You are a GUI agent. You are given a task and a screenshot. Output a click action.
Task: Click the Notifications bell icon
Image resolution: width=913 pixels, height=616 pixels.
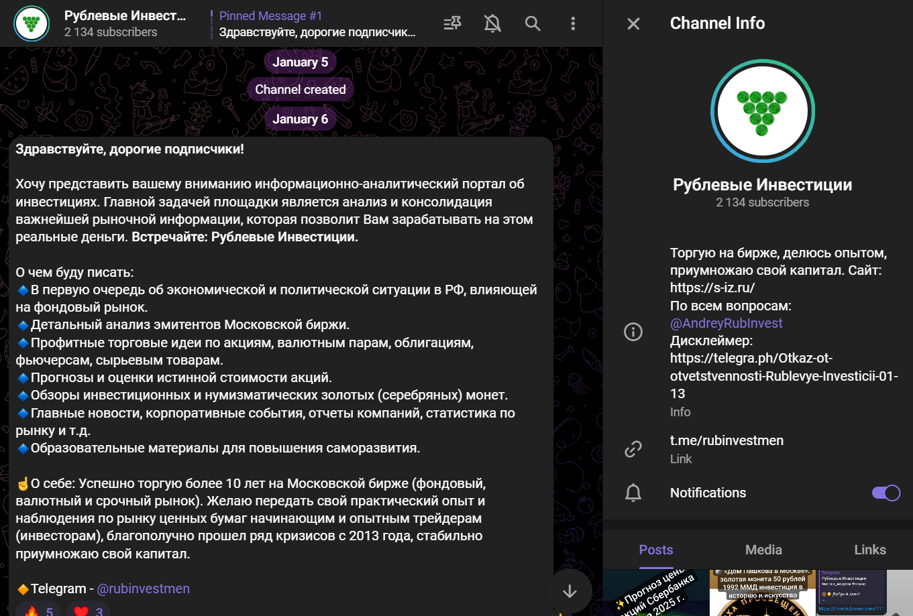[x=633, y=493]
